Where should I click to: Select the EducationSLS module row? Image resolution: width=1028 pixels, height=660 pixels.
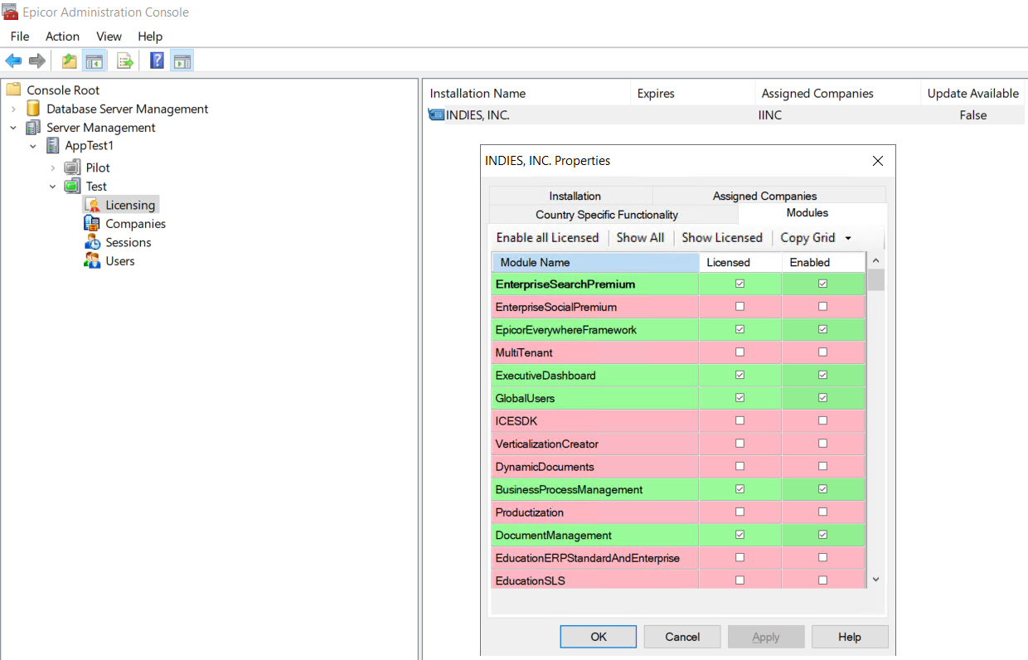[x=679, y=580]
